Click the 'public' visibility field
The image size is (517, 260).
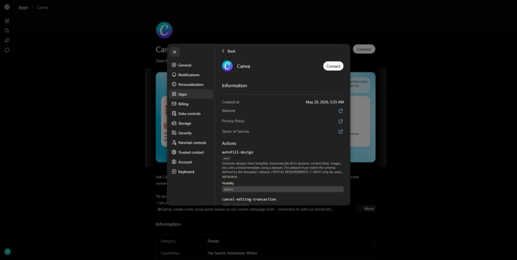point(283,189)
